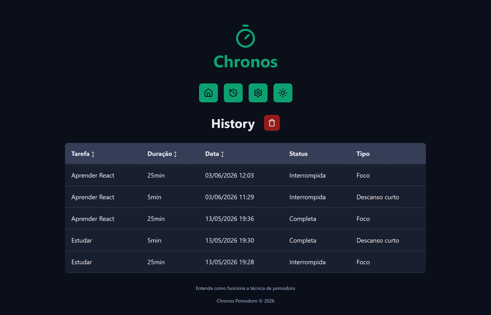Toggle light theme with the sun icon
The width and height of the screenshot is (491, 315).
click(283, 93)
